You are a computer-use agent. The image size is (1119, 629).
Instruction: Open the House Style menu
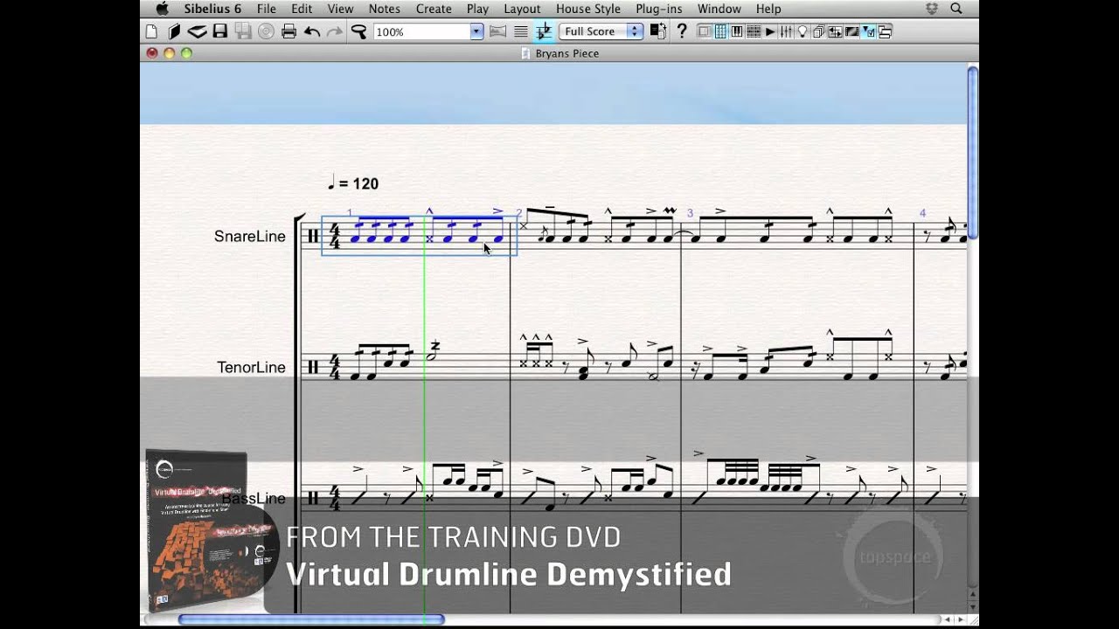[588, 9]
